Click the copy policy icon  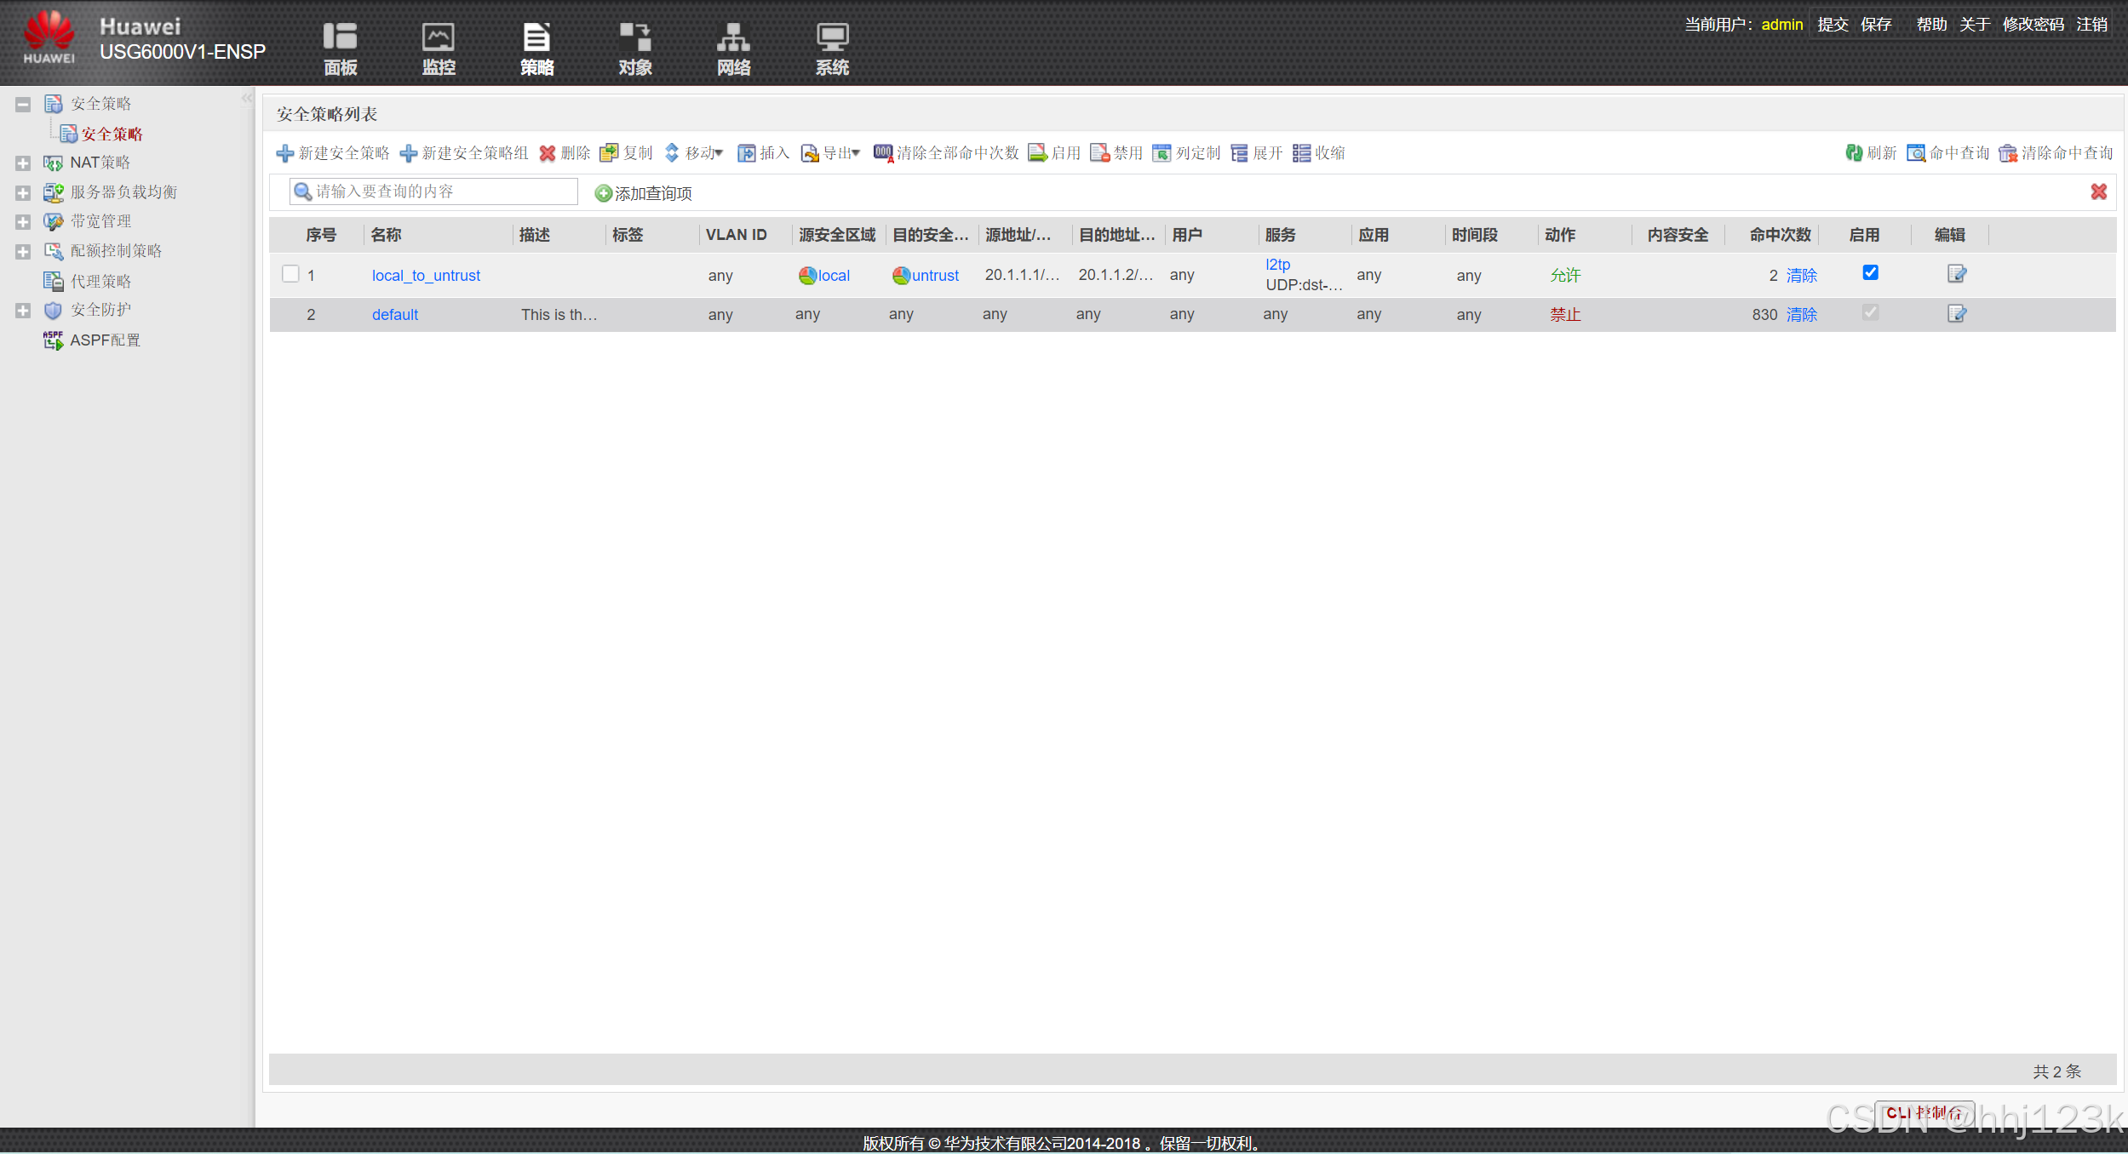[x=609, y=153]
